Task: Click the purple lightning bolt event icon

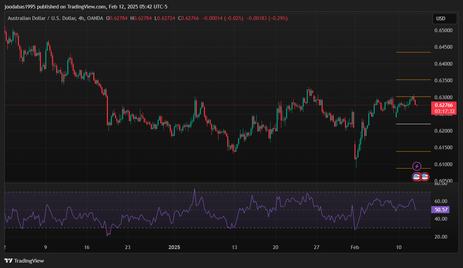Action: tap(417, 166)
